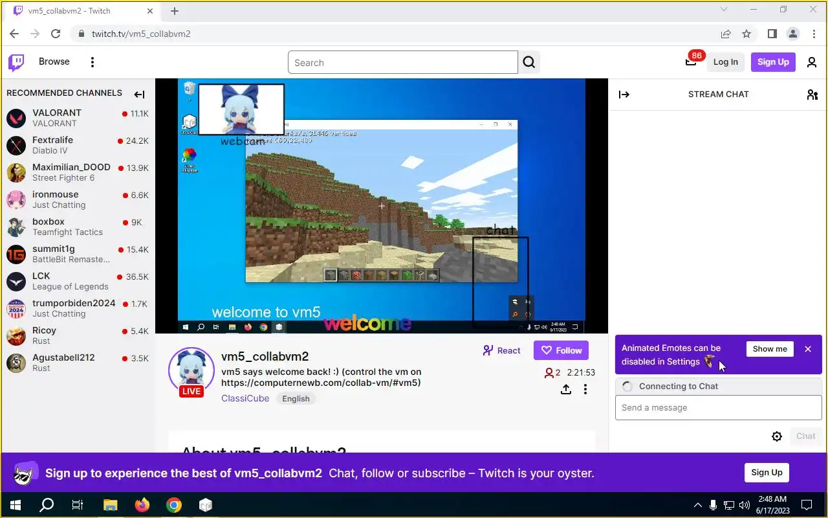Open the Chrome profile icon
The image size is (828, 518).
(792, 34)
